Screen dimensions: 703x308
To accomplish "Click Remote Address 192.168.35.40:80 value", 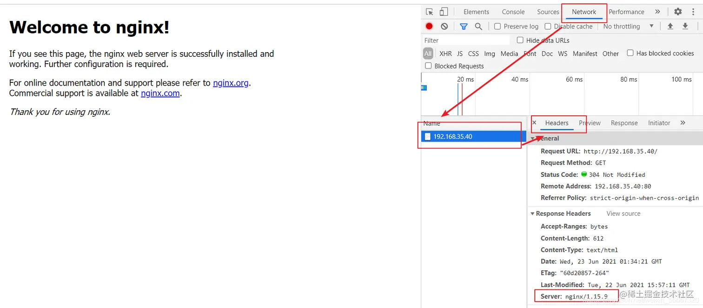I will 623,186.
